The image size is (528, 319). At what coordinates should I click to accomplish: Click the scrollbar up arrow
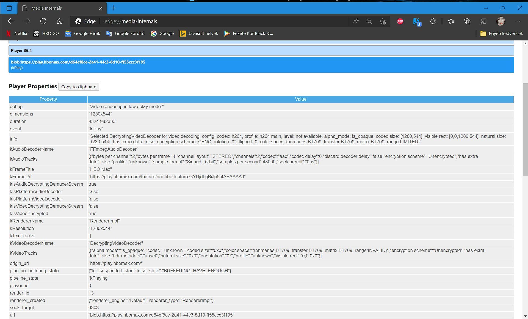point(525,43)
